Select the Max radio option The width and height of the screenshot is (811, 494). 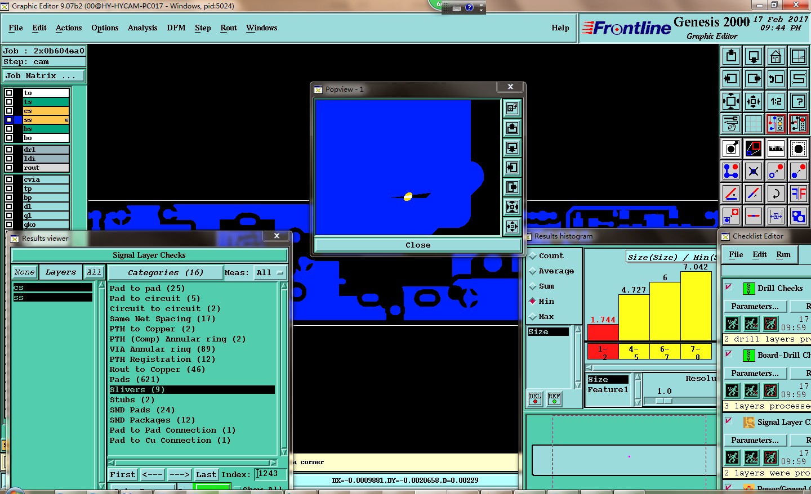click(533, 317)
